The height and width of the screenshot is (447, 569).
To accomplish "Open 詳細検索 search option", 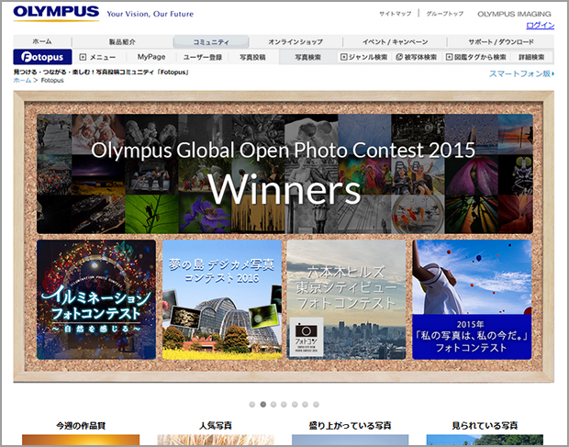I will [531, 57].
